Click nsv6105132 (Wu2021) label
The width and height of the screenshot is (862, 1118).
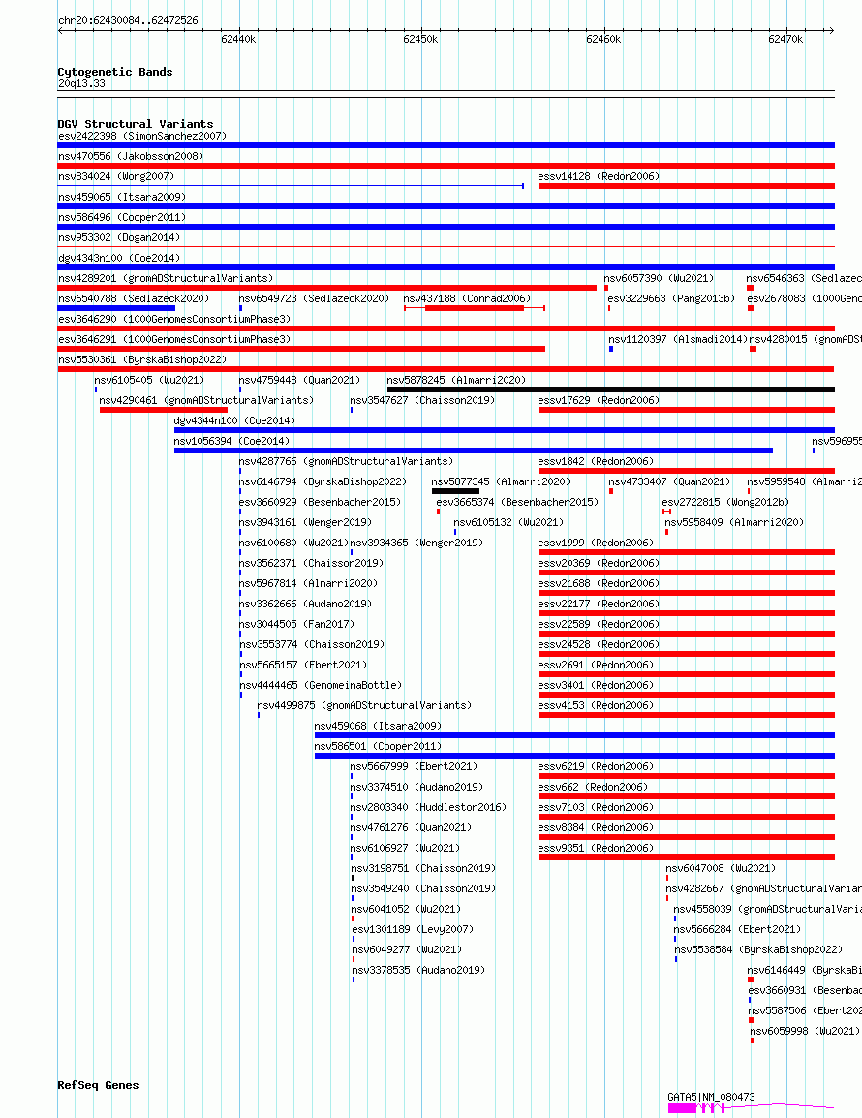click(x=509, y=522)
